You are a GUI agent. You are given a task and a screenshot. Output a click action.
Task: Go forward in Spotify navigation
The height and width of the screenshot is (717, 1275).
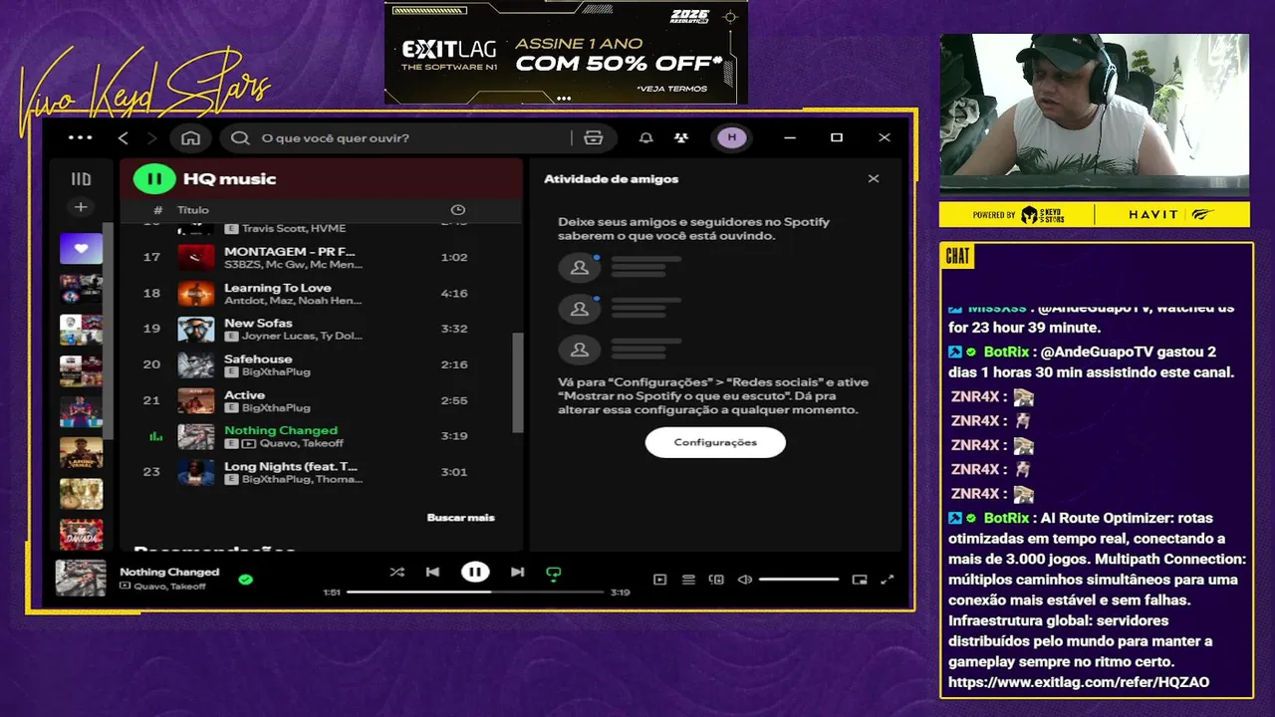[151, 138]
